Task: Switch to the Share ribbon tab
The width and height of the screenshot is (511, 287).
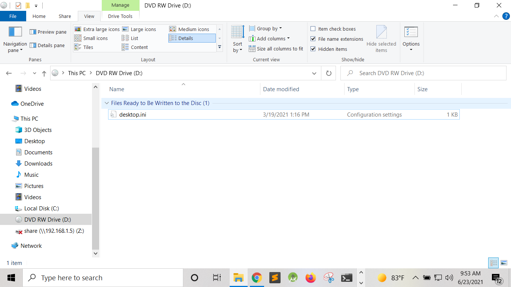Action: click(x=65, y=16)
